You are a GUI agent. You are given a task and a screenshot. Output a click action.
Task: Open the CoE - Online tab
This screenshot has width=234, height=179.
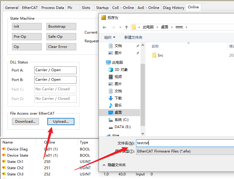click(123, 8)
